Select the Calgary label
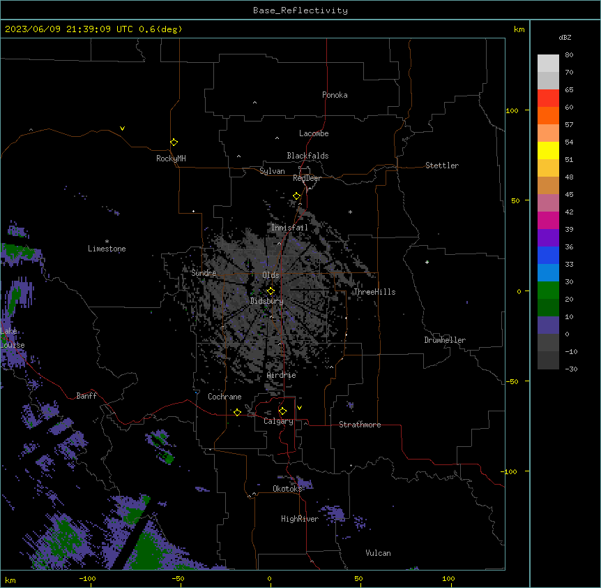The width and height of the screenshot is (601, 588). [x=278, y=421]
